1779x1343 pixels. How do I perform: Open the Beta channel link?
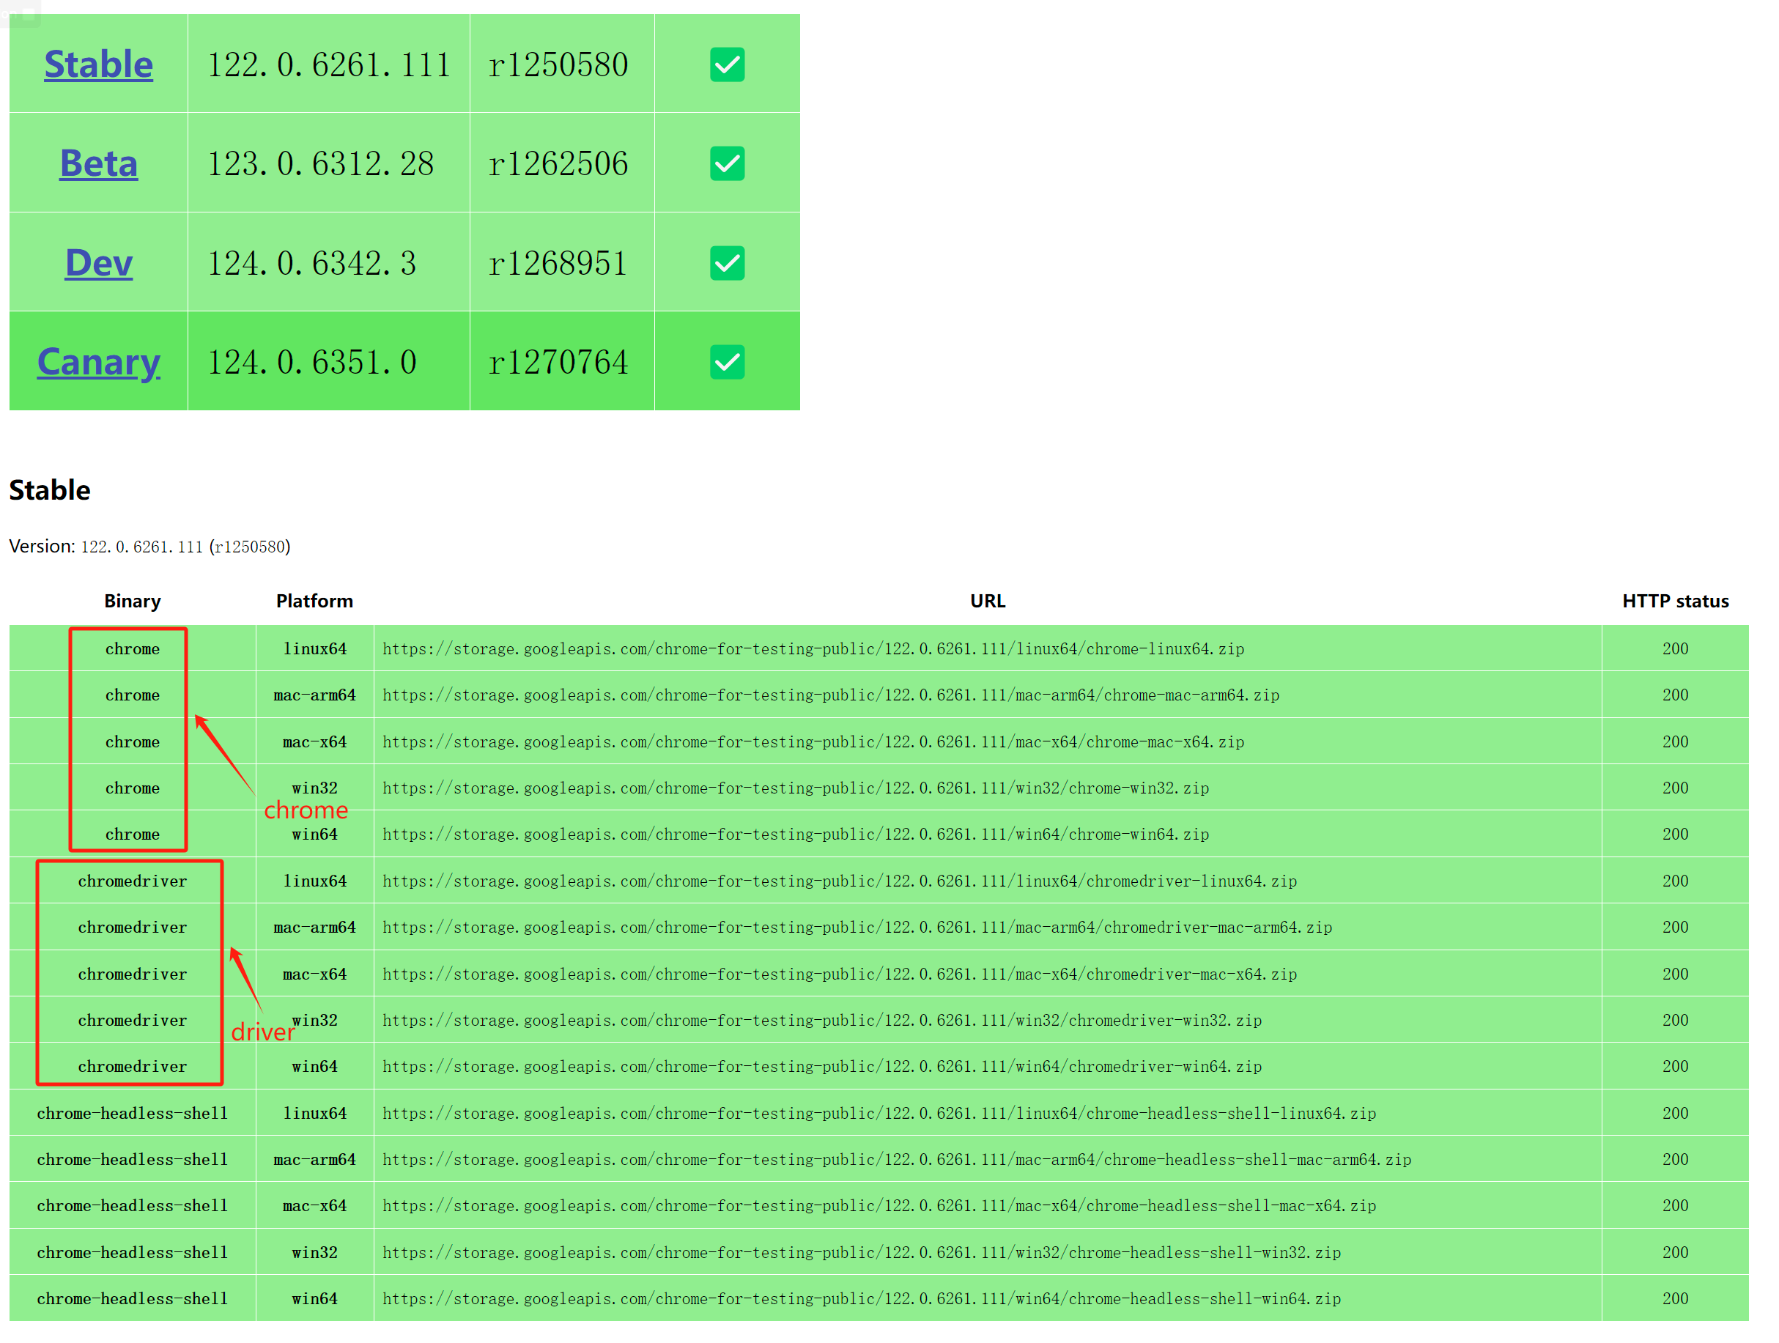(98, 163)
